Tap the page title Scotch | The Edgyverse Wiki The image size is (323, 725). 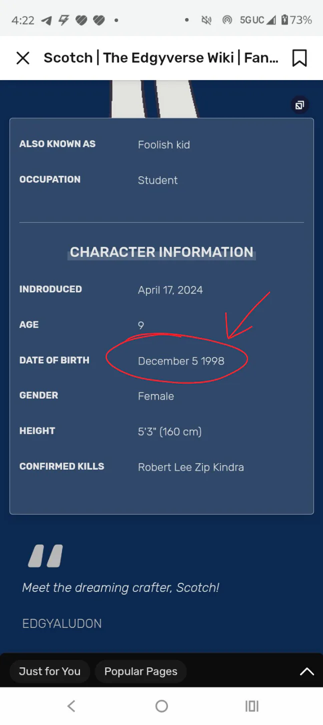click(x=161, y=58)
